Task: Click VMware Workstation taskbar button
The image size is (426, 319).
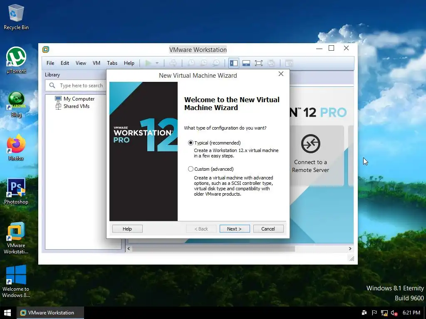Action: pyautogui.click(x=50, y=313)
